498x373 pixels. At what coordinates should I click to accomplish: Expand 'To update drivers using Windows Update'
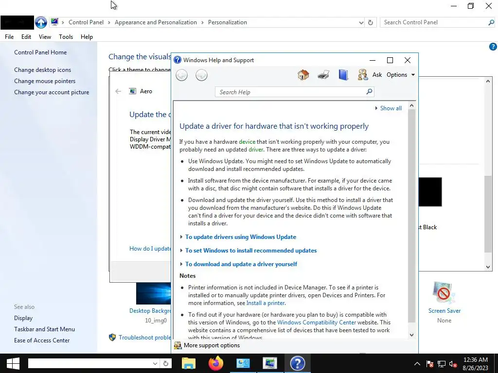pyautogui.click(x=241, y=237)
